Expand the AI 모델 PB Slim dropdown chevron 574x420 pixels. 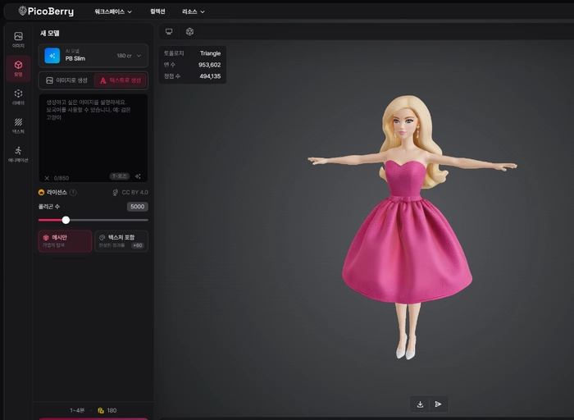[139, 56]
